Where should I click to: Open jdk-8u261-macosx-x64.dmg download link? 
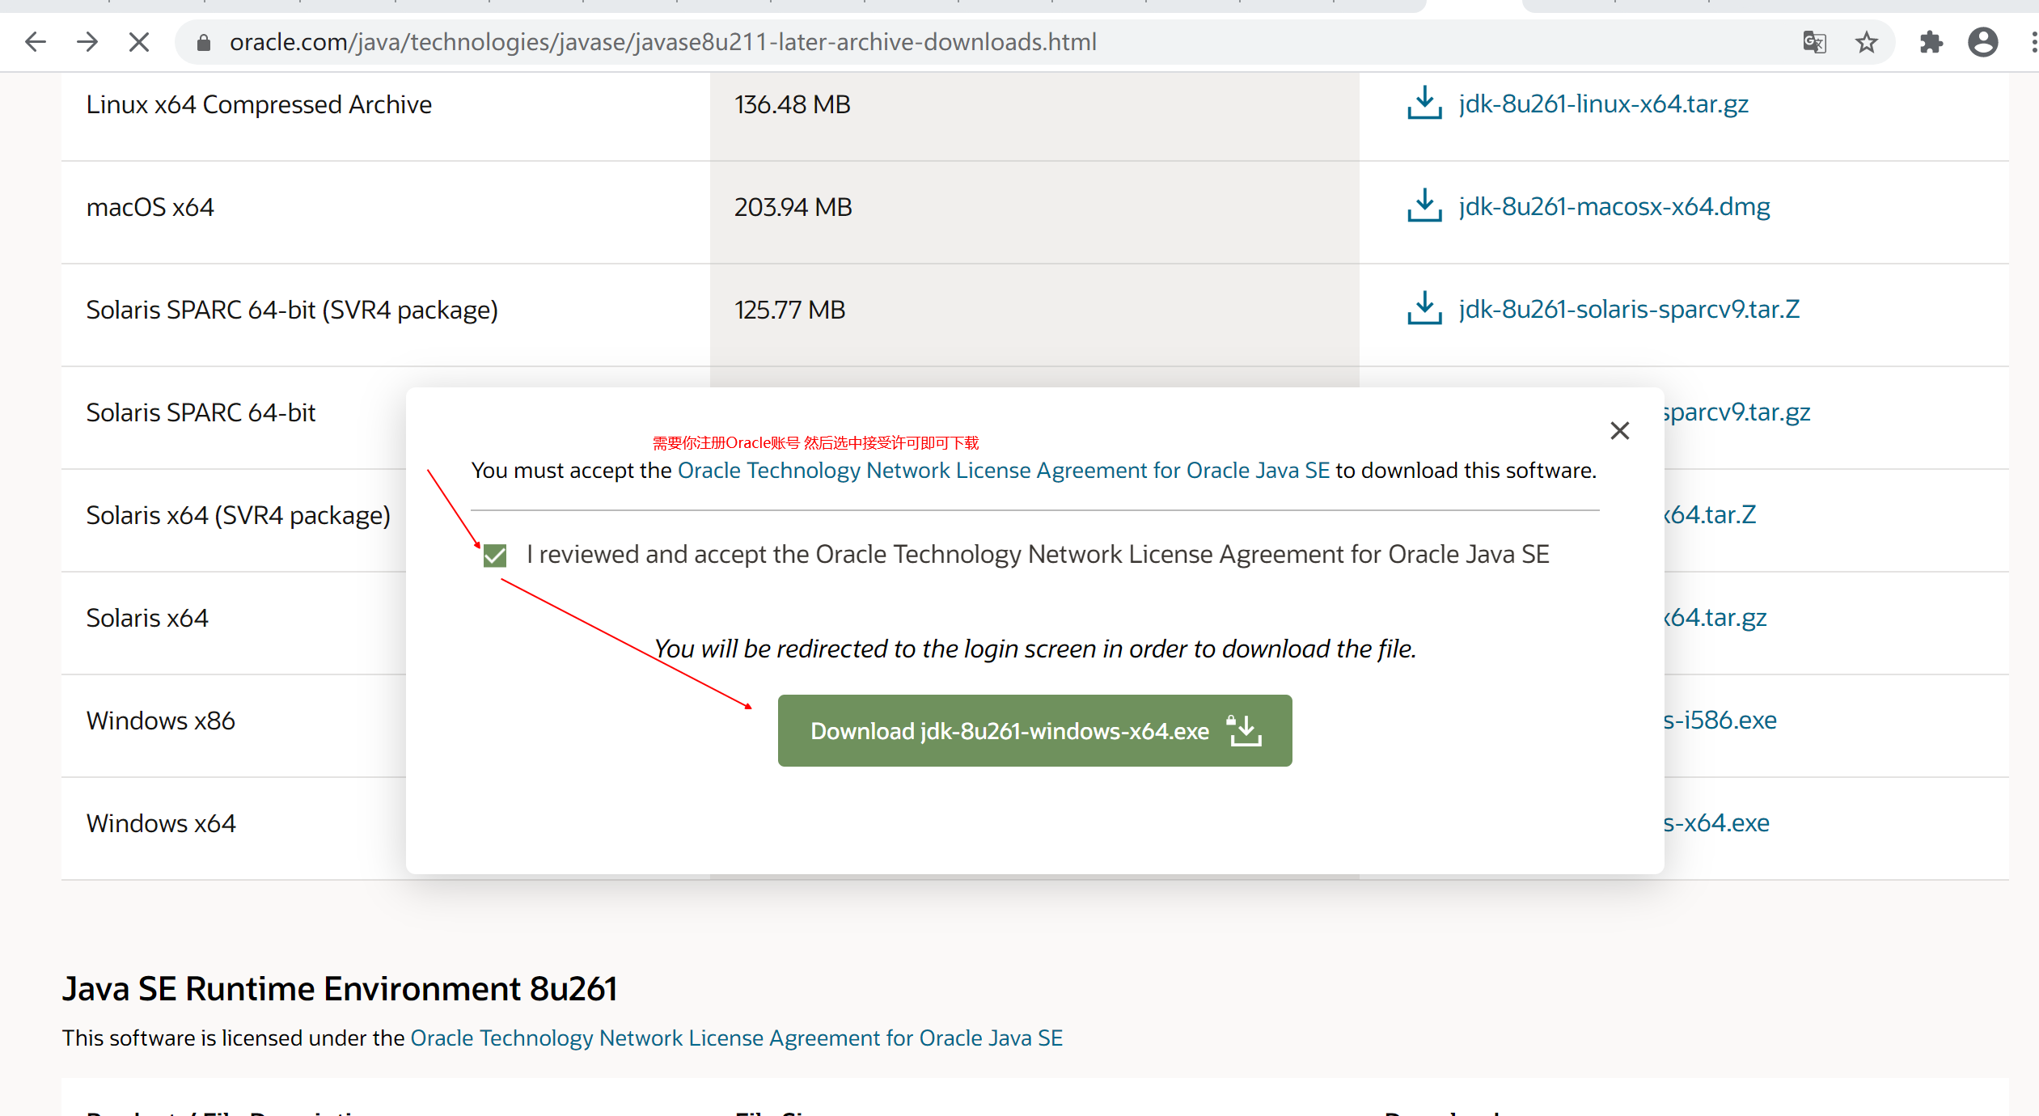(x=1614, y=207)
